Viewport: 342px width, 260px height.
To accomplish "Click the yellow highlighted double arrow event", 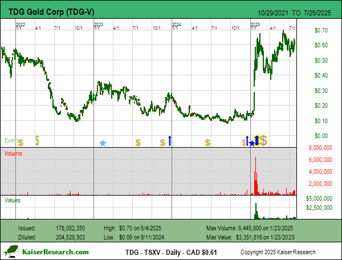I will point(257,140).
